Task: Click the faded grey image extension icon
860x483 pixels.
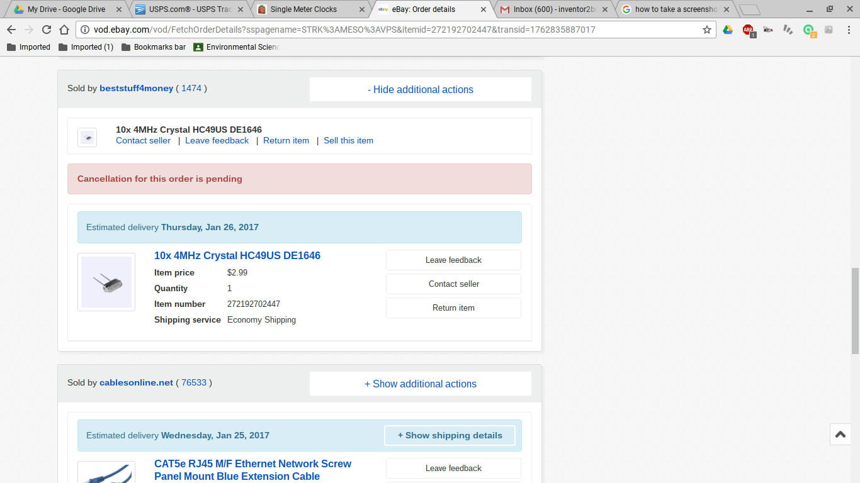Action: click(x=829, y=30)
